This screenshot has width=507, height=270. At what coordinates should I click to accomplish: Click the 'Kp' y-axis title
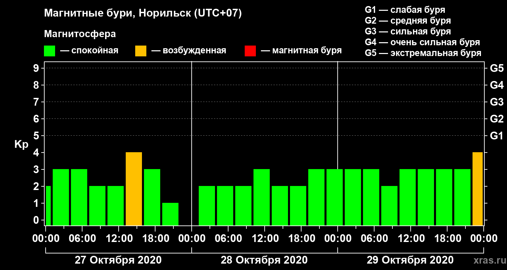tap(21, 144)
